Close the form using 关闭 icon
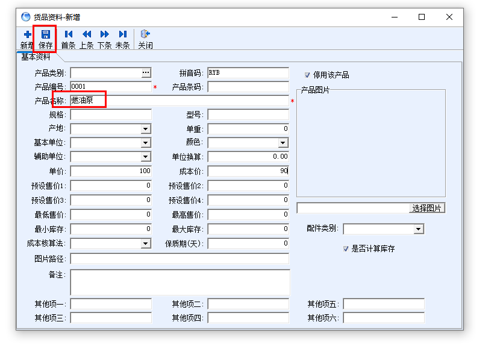Screen dimensions: 503x348 click(145, 39)
